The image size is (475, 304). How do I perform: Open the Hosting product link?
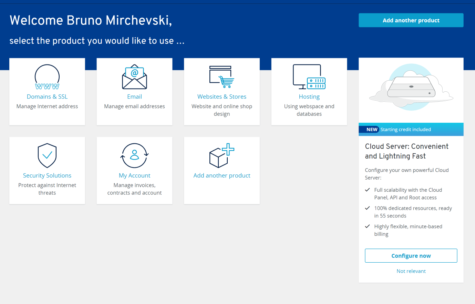pos(309,97)
